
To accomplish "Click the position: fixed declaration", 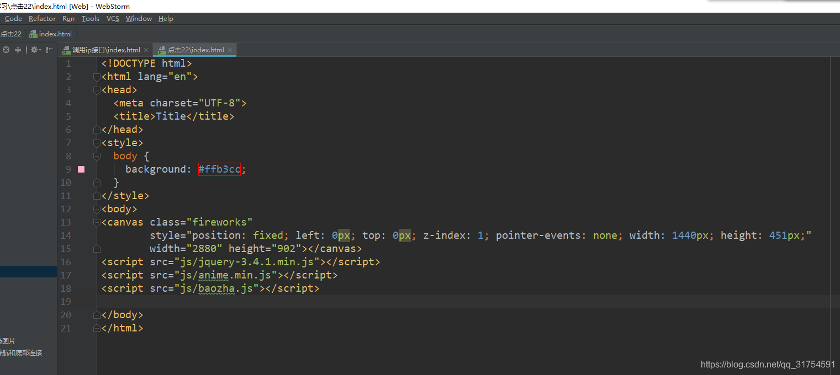I will [241, 235].
